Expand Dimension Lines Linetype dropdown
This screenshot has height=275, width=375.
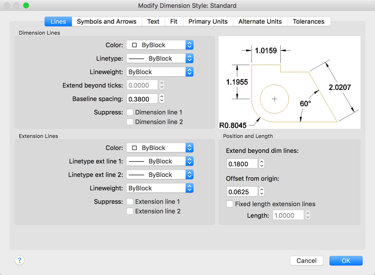pyautogui.click(x=160, y=58)
